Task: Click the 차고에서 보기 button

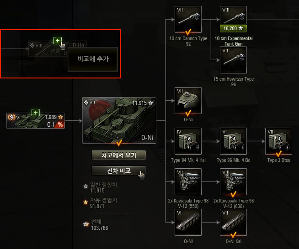Action: coord(119,155)
